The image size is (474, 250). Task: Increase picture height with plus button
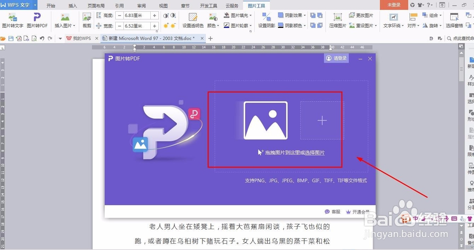(x=155, y=16)
